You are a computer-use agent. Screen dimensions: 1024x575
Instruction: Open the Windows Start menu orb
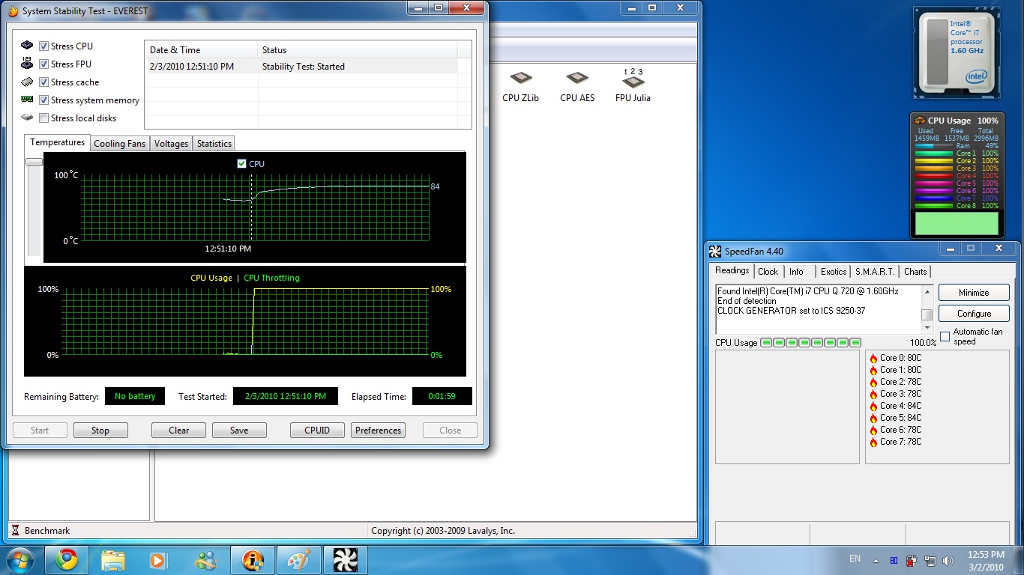(20, 560)
